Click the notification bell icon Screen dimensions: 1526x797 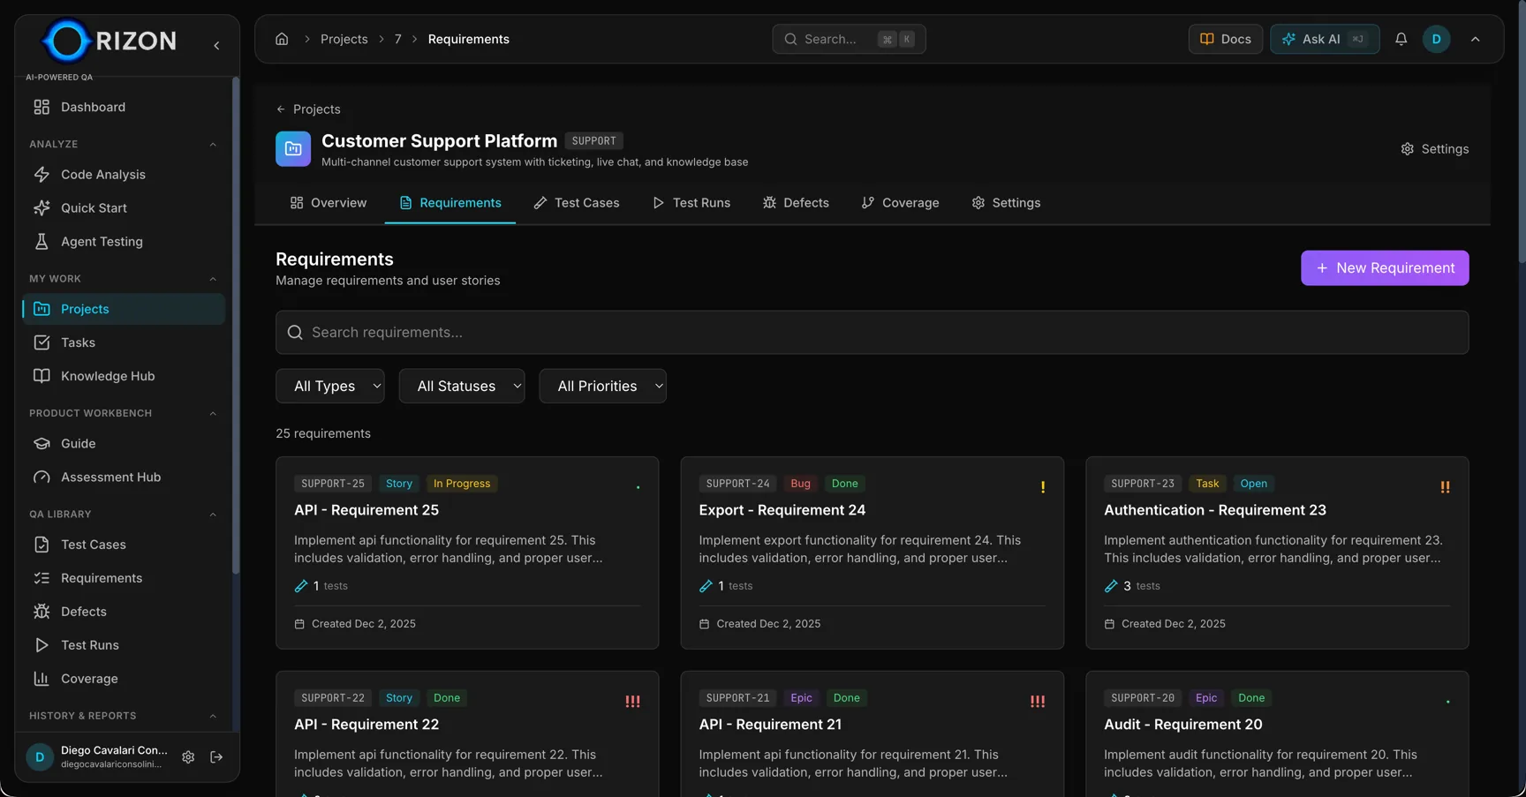click(1401, 39)
